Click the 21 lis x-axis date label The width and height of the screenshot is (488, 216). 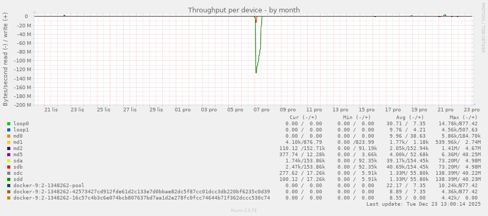click(51, 110)
